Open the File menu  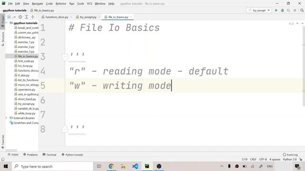point(10,3)
